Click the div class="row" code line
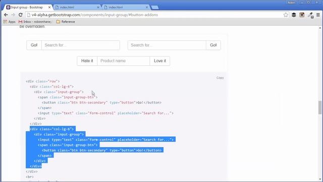323x182 pixels. click(42, 81)
